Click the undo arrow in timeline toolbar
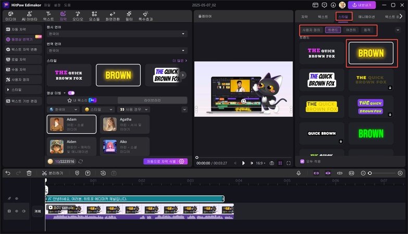 (8, 173)
